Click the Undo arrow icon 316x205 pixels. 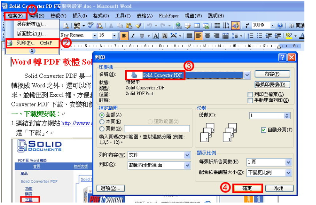click(149, 26)
